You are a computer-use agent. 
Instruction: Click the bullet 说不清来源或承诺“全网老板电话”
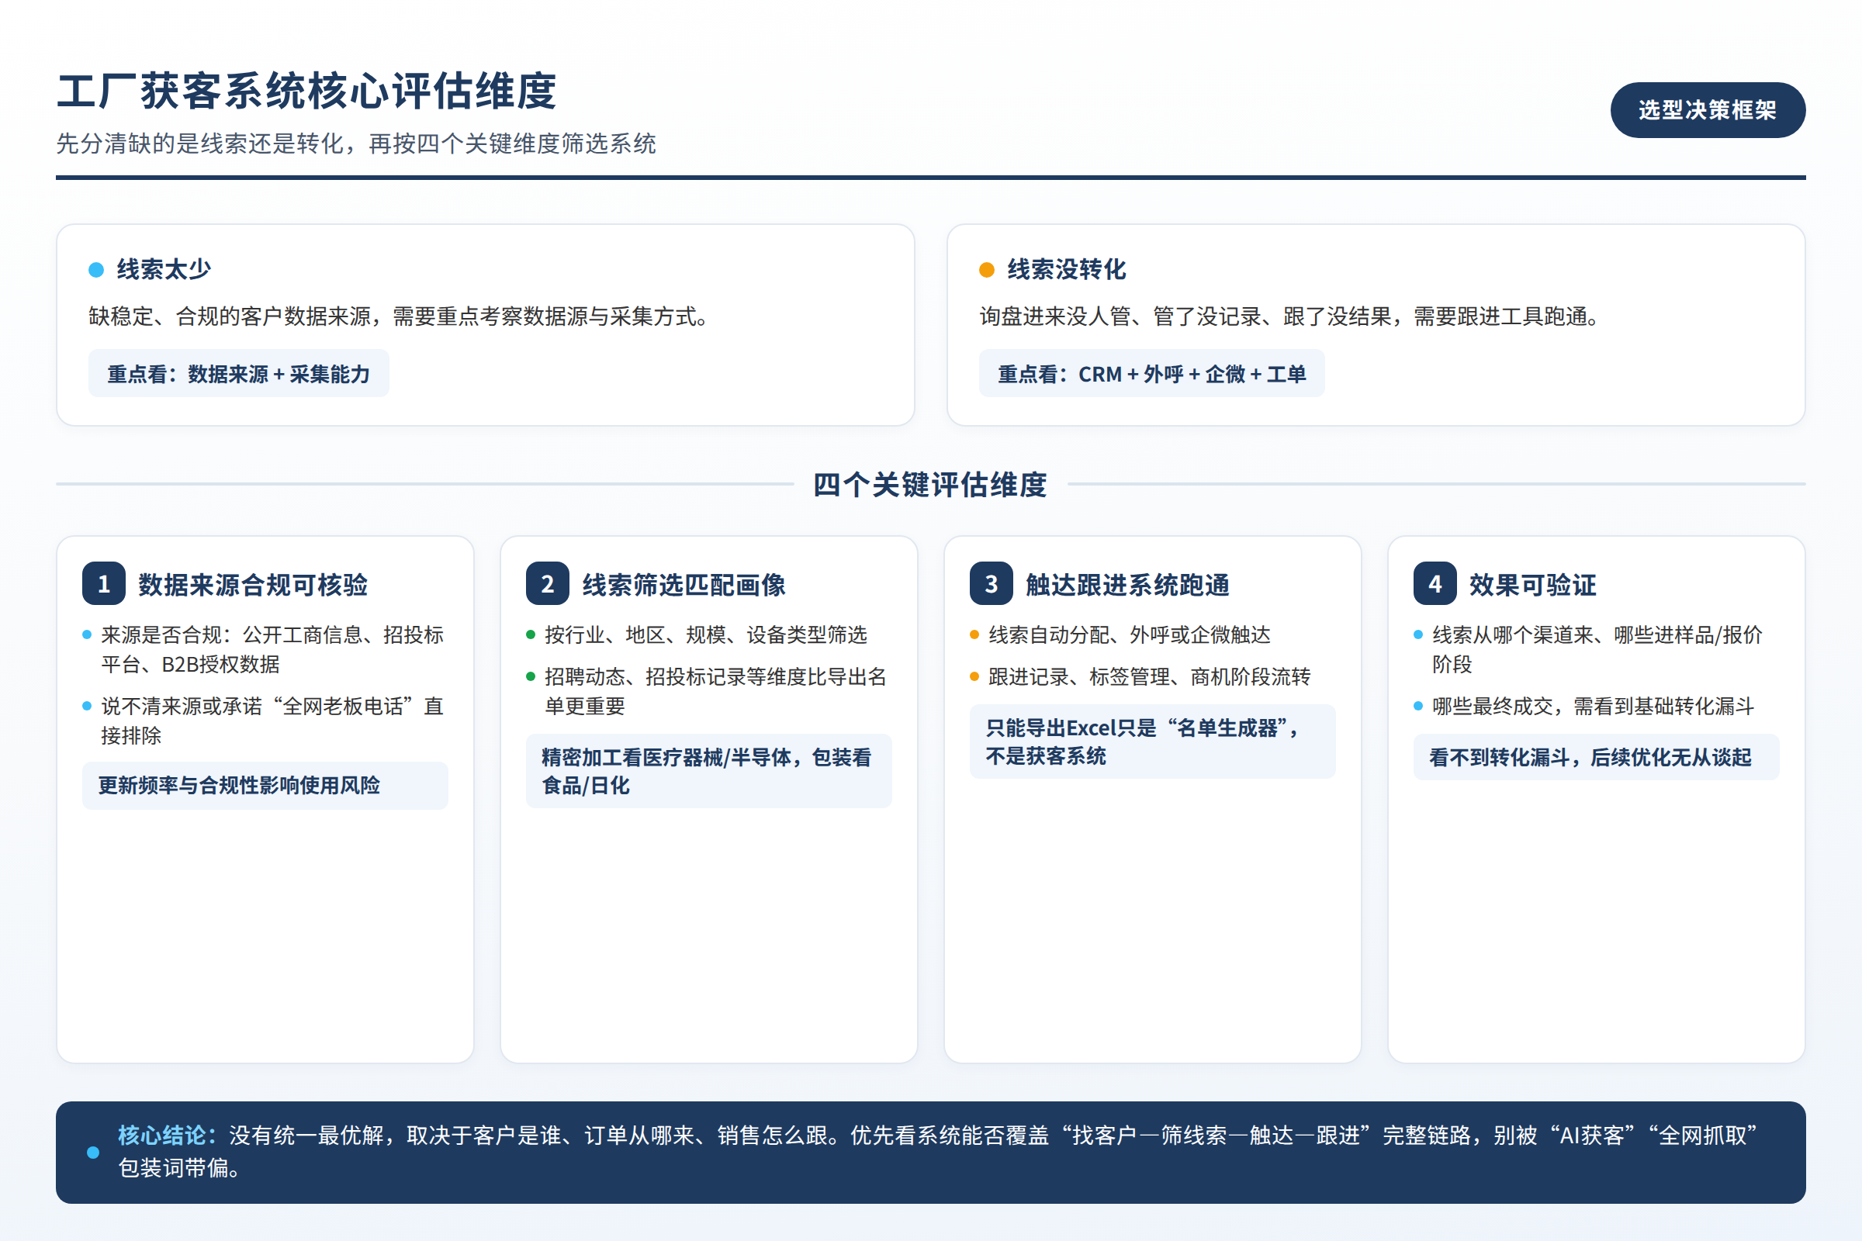click(272, 721)
